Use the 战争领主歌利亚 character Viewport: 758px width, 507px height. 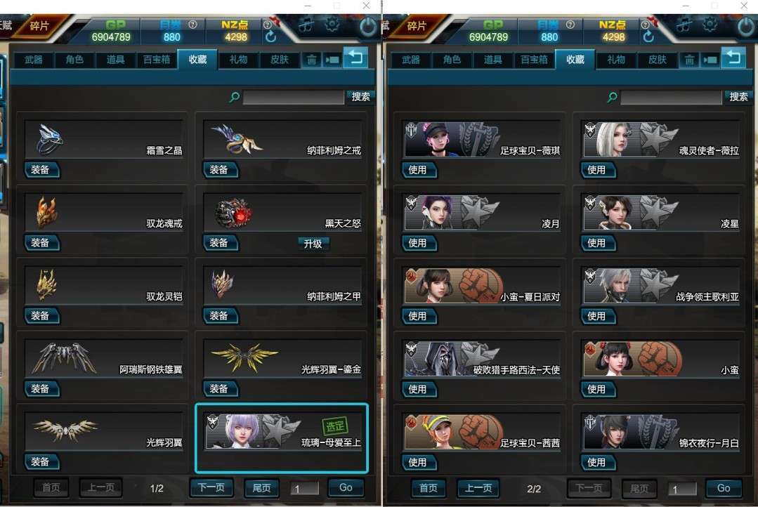(x=598, y=316)
